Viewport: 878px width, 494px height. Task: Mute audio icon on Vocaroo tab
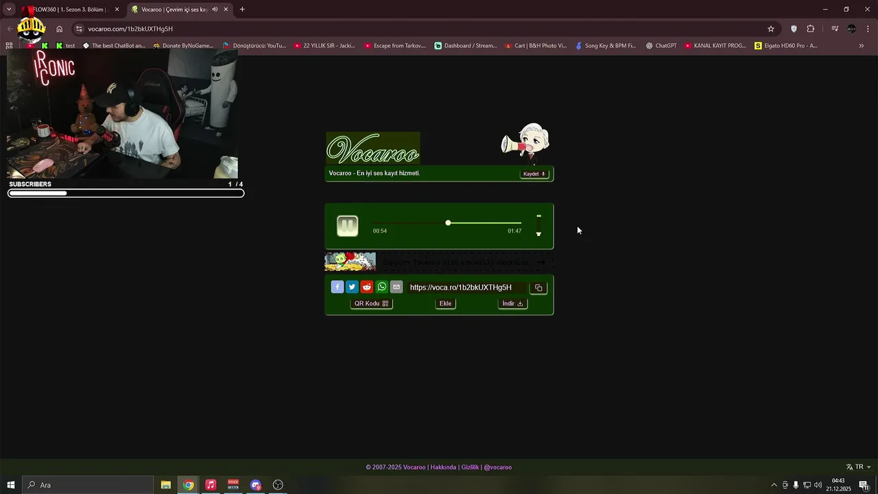(215, 10)
